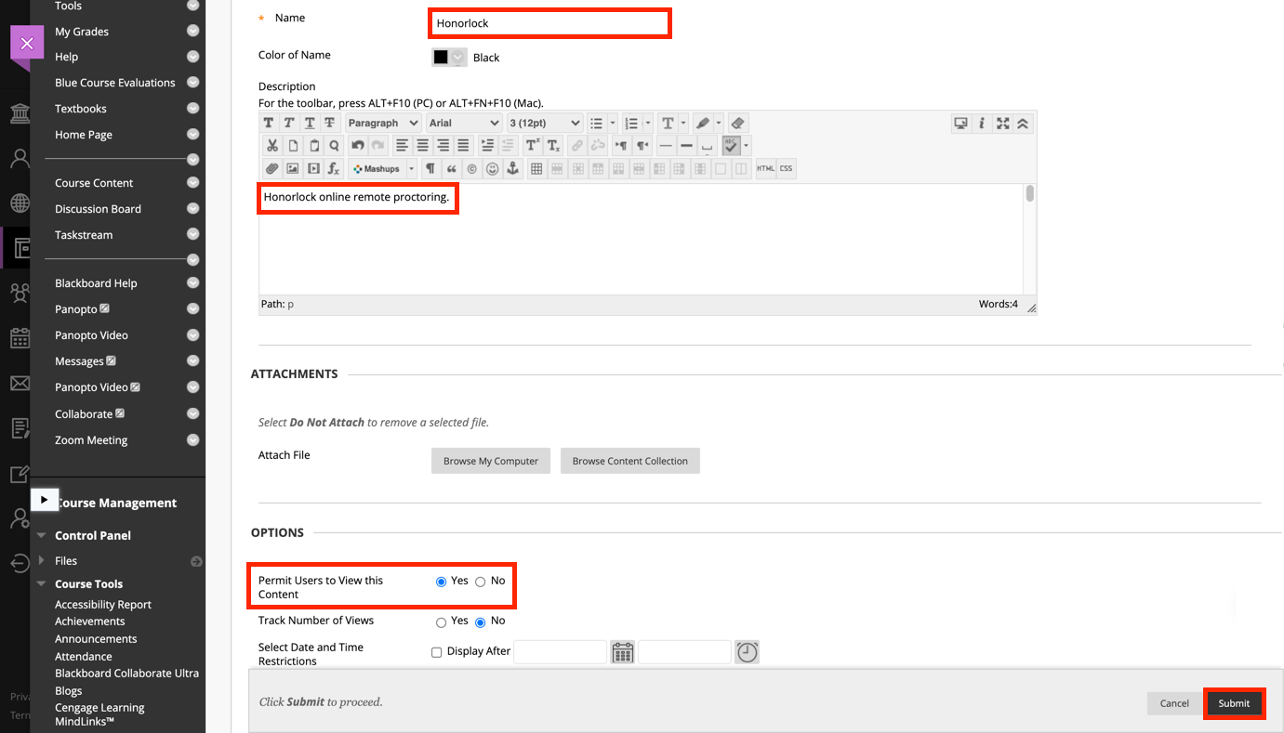Apply italic formatting in the editor toolbar
This screenshot has width=1284, height=733.
pyautogui.click(x=289, y=123)
